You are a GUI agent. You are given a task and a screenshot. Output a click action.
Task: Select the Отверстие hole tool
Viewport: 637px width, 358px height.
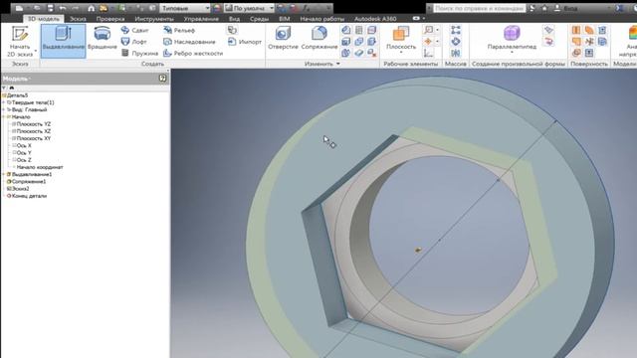[283, 39]
